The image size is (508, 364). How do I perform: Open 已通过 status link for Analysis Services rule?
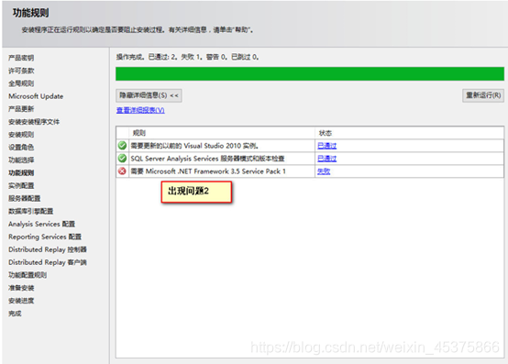coord(326,159)
